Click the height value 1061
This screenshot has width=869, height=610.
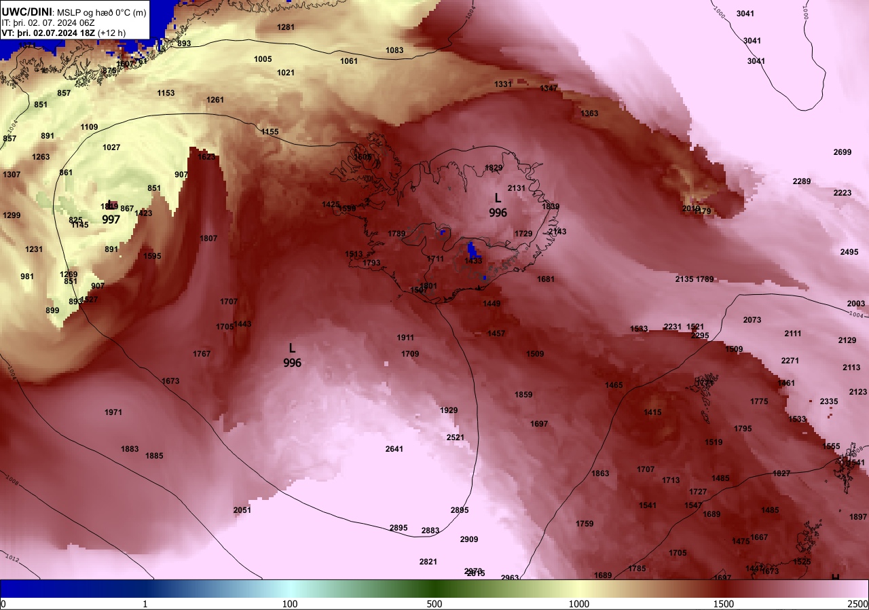tap(349, 61)
